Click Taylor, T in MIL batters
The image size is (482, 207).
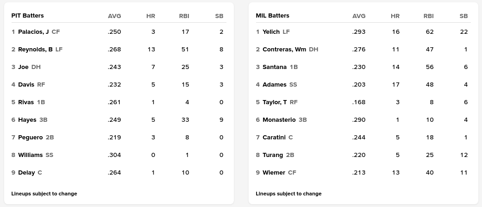[x=275, y=102]
